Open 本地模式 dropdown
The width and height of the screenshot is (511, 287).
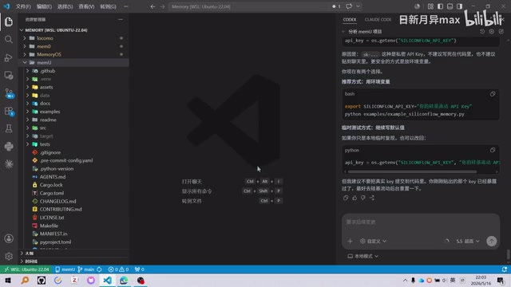[x=362, y=256]
